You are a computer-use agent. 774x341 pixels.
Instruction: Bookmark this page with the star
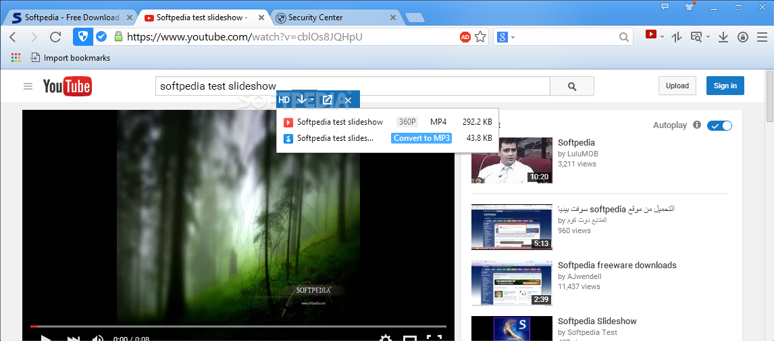pos(480,37)
